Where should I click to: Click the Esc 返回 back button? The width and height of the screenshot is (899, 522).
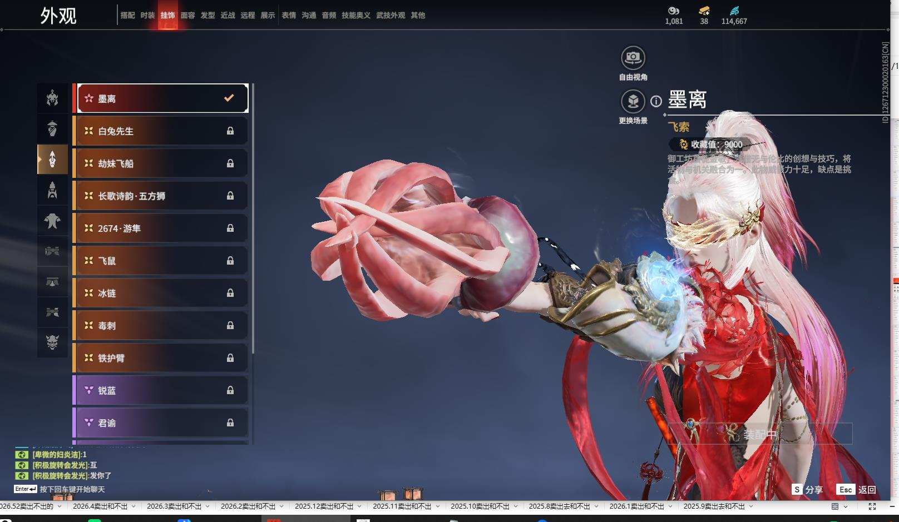[857, 490]
